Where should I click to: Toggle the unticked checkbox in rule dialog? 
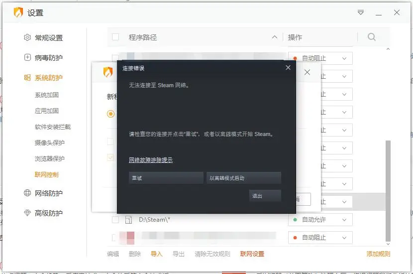110,141
